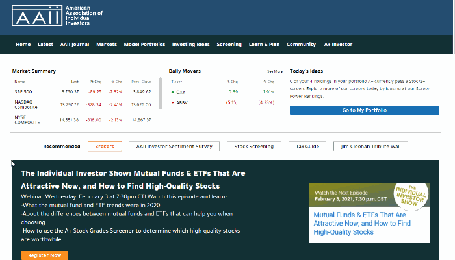This screenshot has height=260, width=455.
Task: Click the Recommended label
Action: tap(62, 147)
